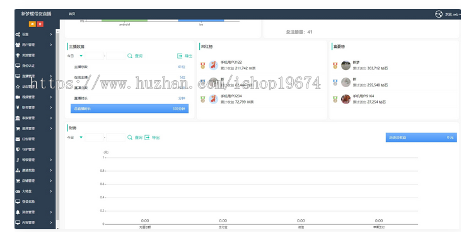Viewport: 471px width, 233px height.
Task: Click the 总注册量: 41 text
Action: click(x=299, y=32)
